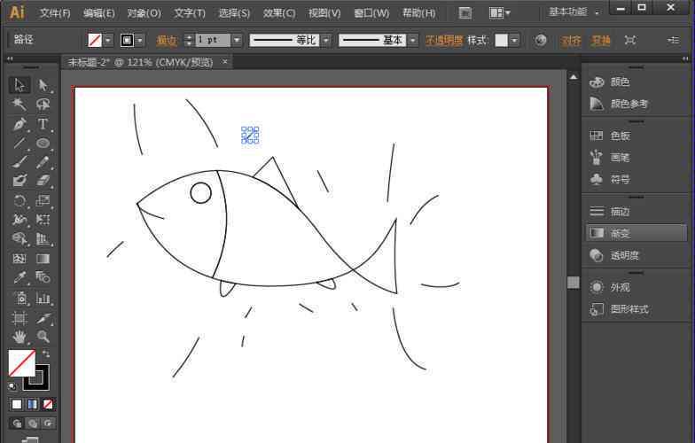Set paint mode to Gradient
This screenshot has width=695, height=443.
(x=32, y=404)
